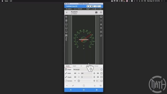Select the Shape item icon in left sidebar

(x=66, y=36)
